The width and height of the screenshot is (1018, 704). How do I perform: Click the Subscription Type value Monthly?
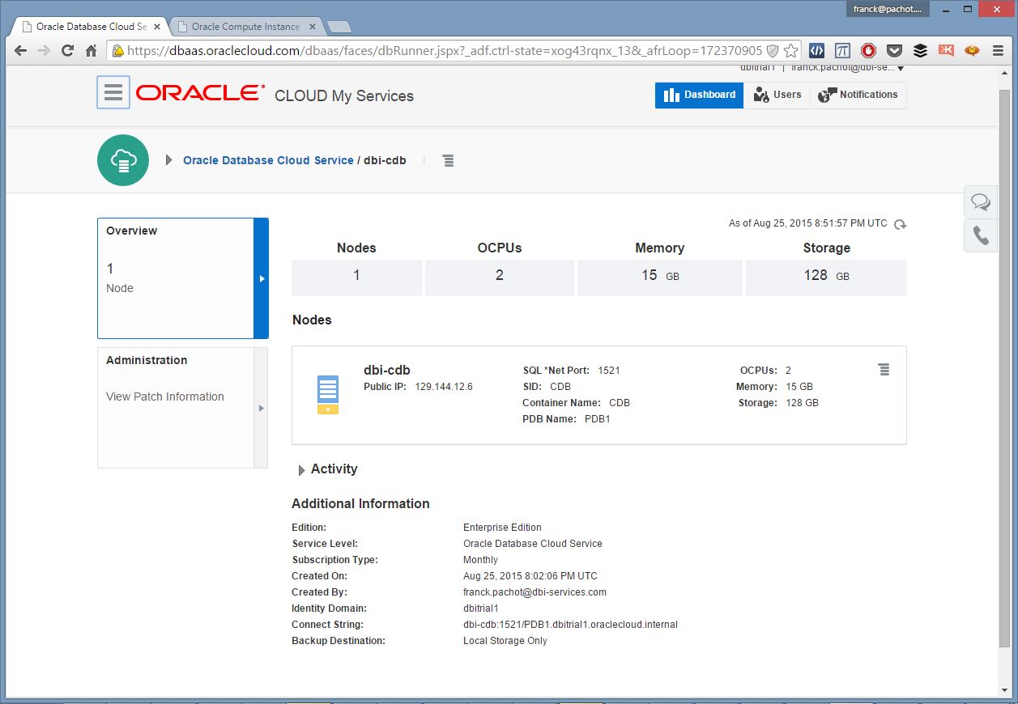point(480,560)
